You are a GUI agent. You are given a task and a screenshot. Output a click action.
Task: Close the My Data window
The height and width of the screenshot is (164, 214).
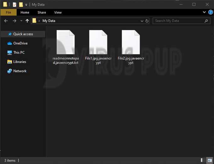207,4
